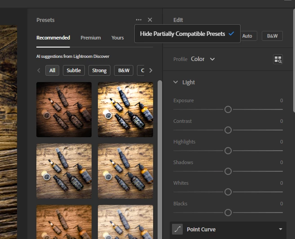Open the Profile Color dropdown
The image size is (295, 239).
pos(203,59)
